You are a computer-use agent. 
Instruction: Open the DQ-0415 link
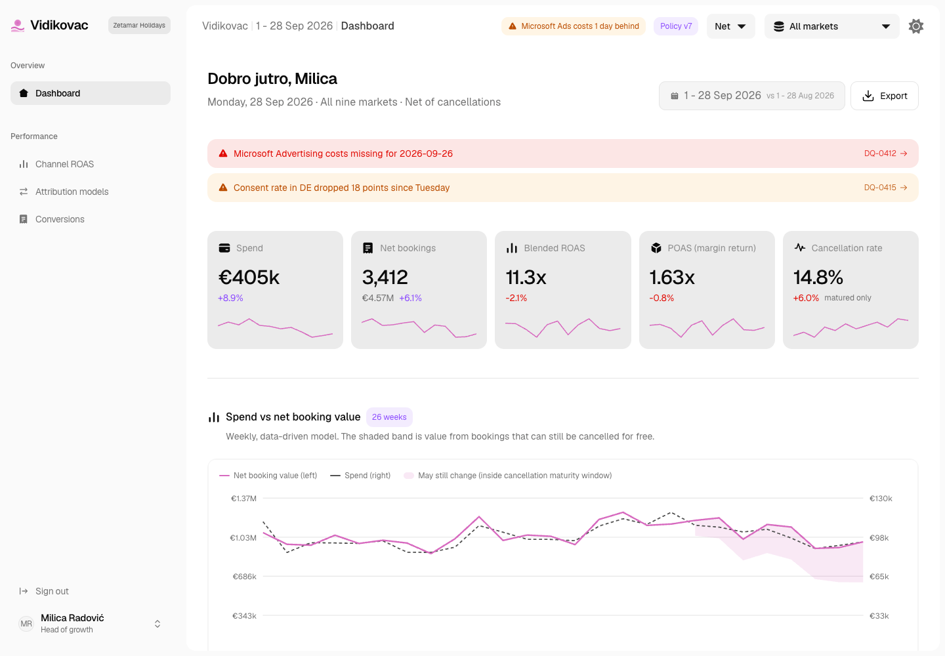tap(885, 188)
